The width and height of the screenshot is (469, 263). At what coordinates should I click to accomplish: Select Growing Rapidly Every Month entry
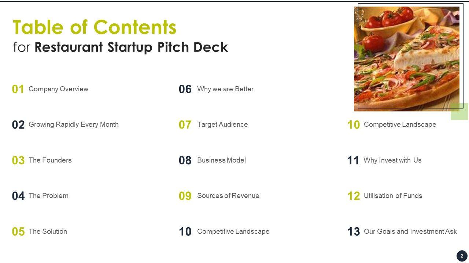[73, 124]
